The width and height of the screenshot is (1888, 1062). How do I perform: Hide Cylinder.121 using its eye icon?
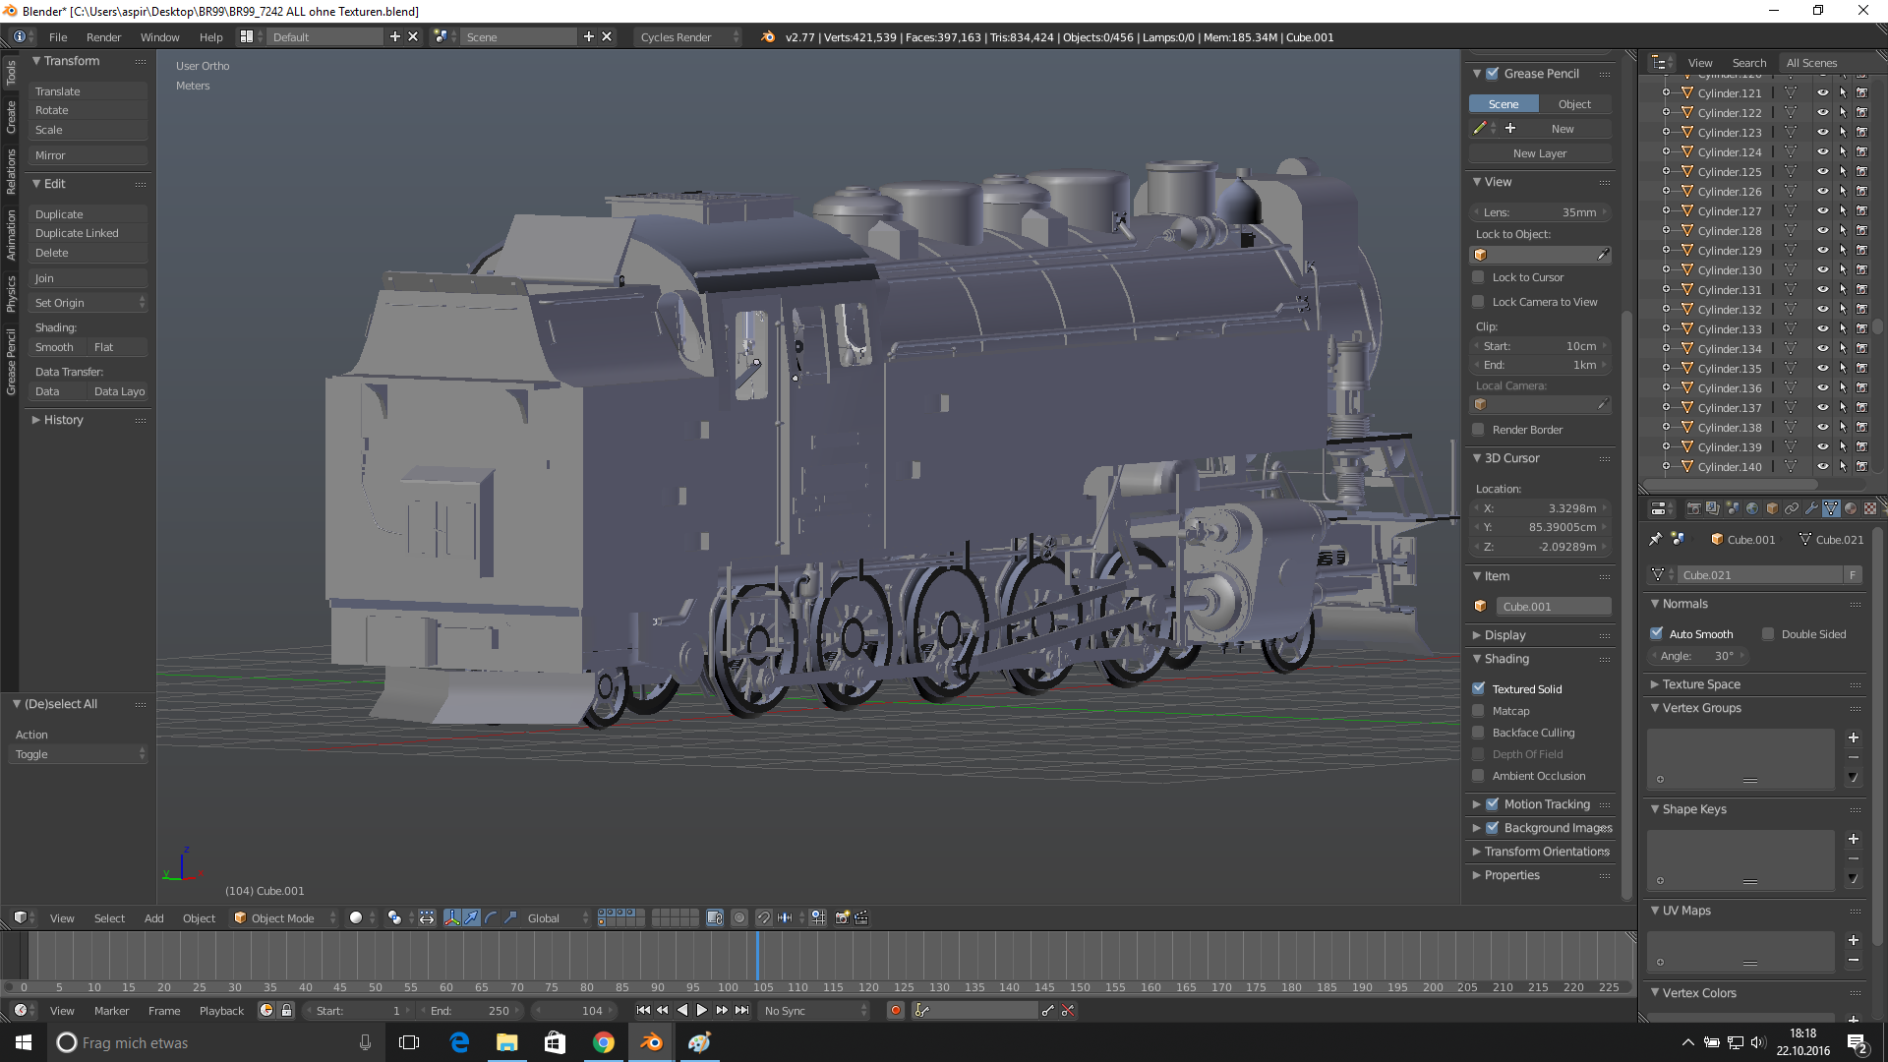1822,92
